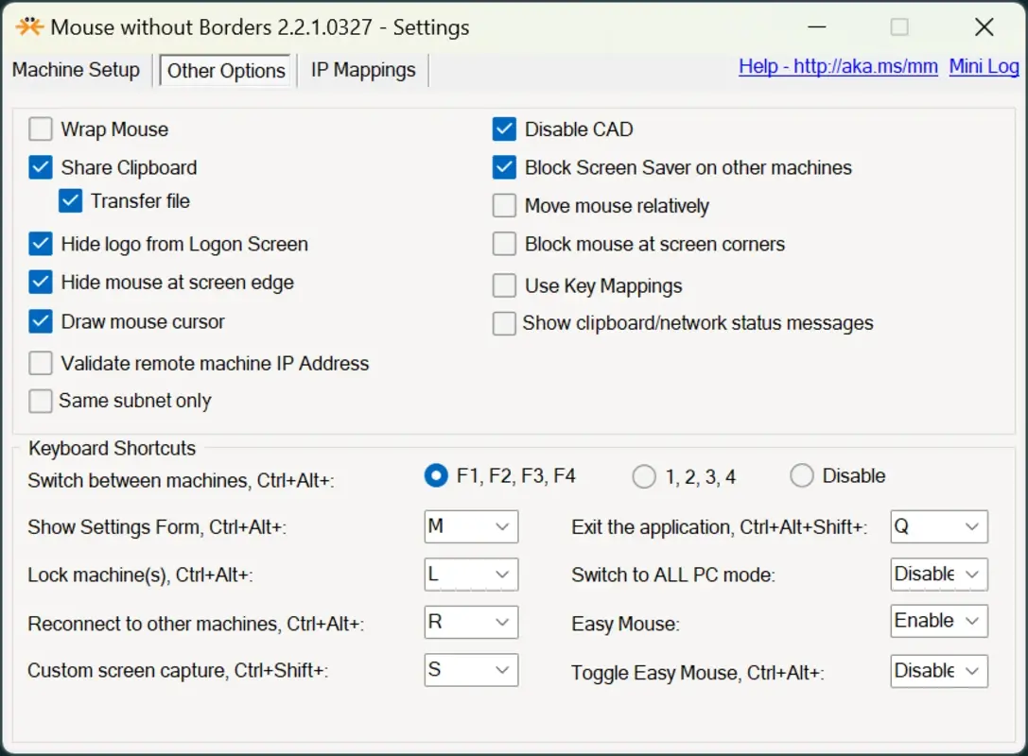1028x756 pixels.
Task: Uncheck Draw mouse cursor
Action: click(x=40, y=321)
